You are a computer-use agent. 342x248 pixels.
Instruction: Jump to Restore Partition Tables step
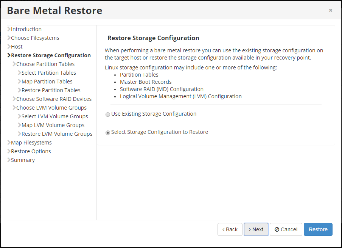tap(51, 90)
